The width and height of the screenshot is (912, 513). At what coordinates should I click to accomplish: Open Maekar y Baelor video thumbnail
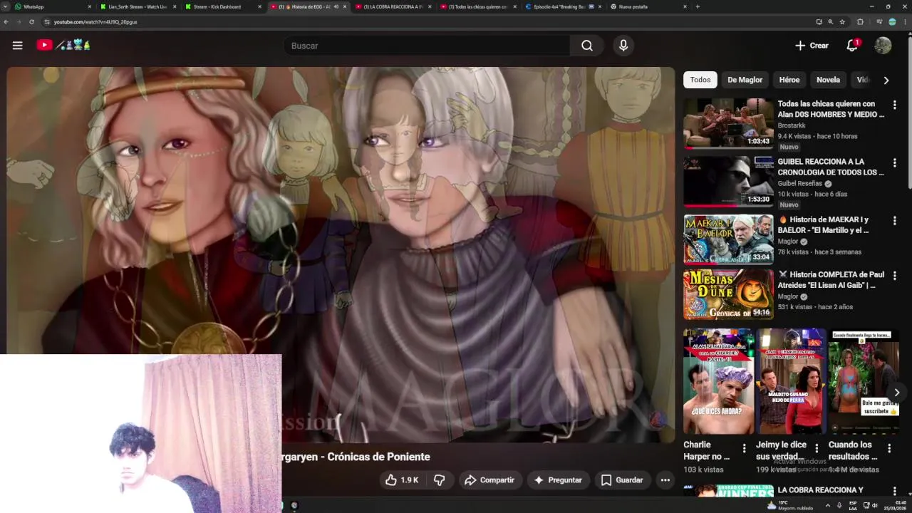[x=728, y=239]
